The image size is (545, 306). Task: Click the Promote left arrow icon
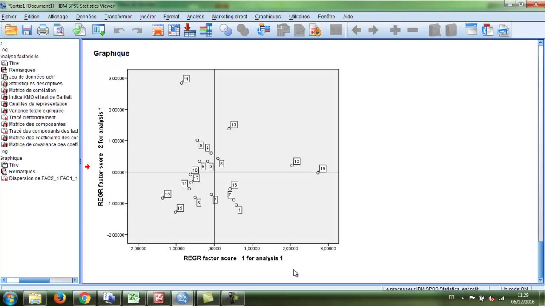[356, 30]
